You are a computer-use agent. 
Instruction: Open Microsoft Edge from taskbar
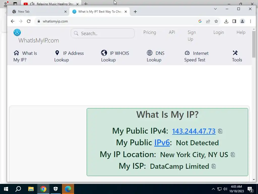[68, 189]
